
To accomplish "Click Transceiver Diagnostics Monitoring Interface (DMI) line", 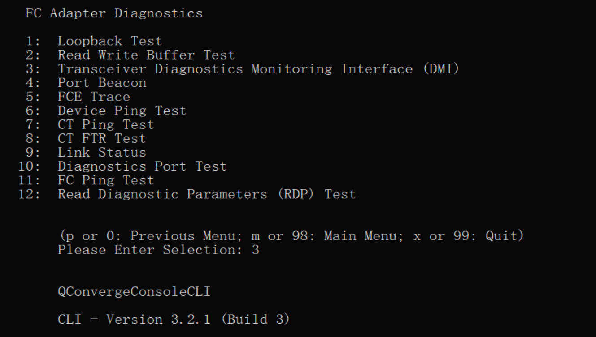I will coord(258,69).
